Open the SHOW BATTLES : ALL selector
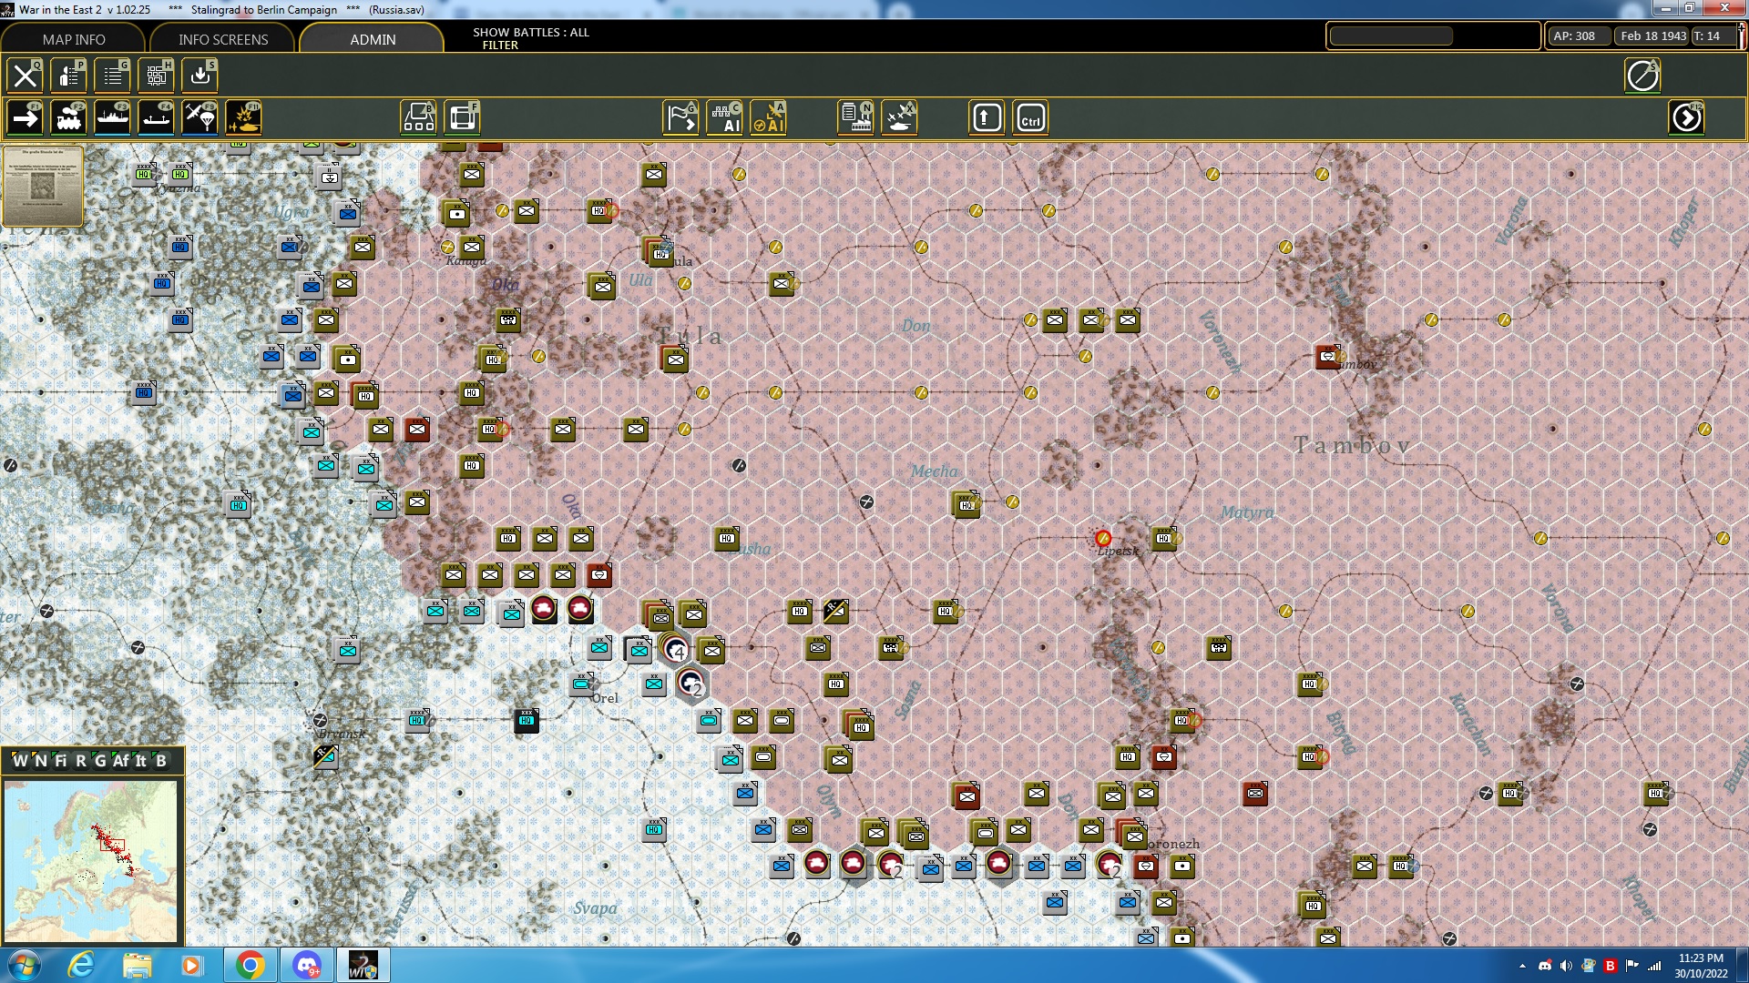 [x=529, y=33]
